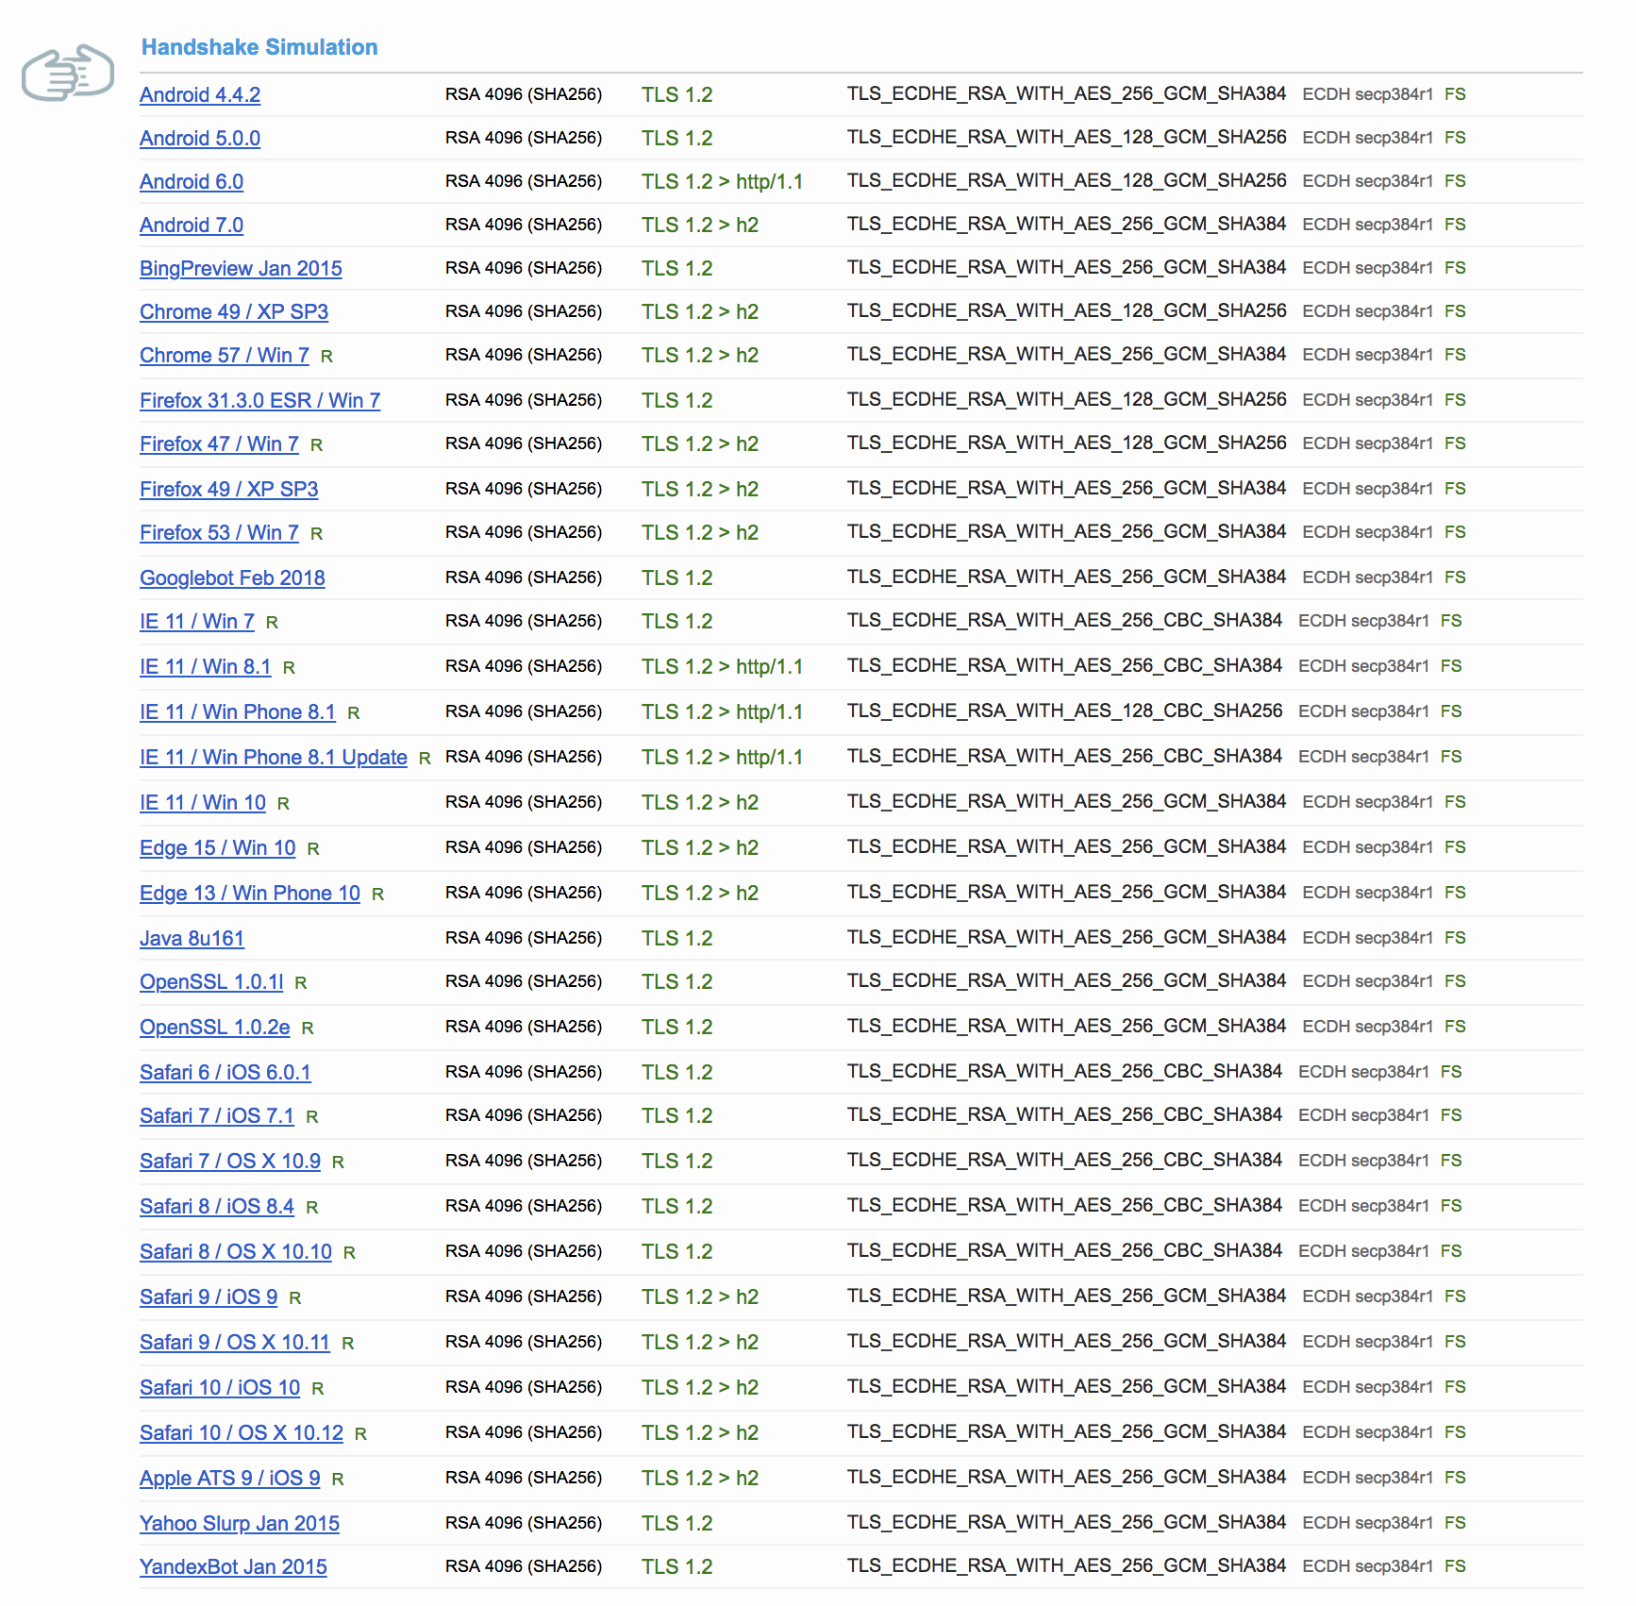Click the cipher suite in the Safari 6 / iOS 6.0.1 row
Screen dimensions: 1636x1606
coord(1064,1071)
